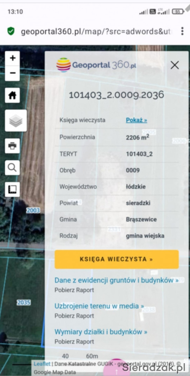Open the browser three-dot menu
Screen dimensions: 190x376
point(182,31)
